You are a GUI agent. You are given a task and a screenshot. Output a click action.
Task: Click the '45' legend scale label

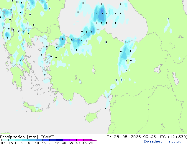tap(84, 143)
